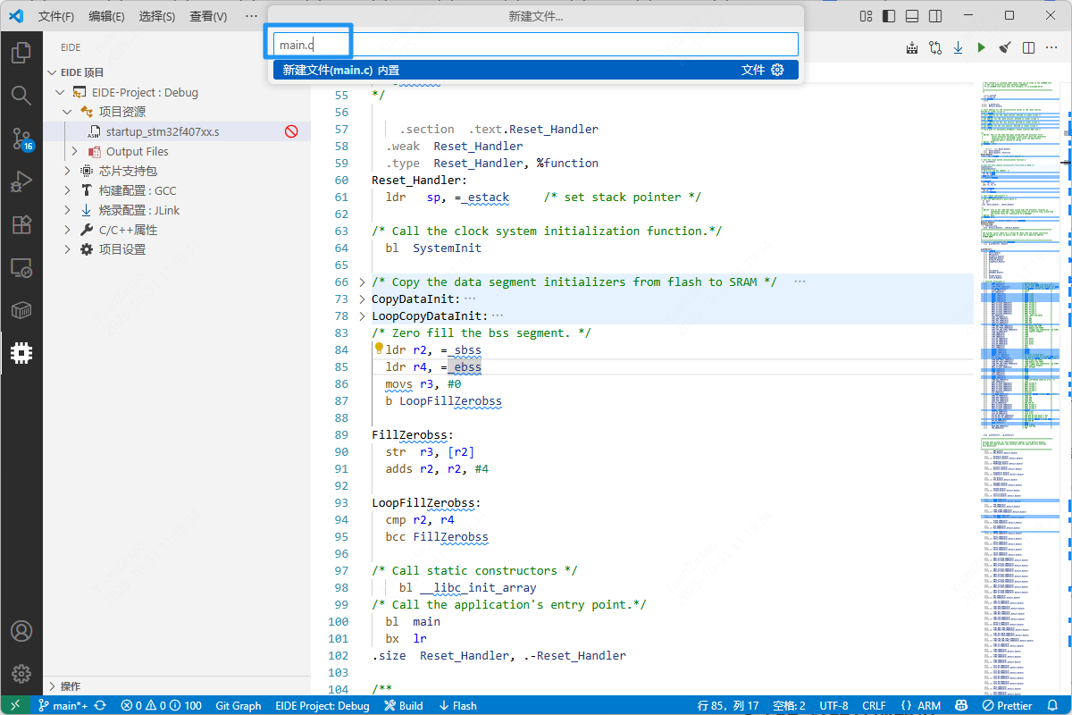Screen dimensions: 1072x715
Task: Open the 文件(F) menu
Action: (56, 16)
